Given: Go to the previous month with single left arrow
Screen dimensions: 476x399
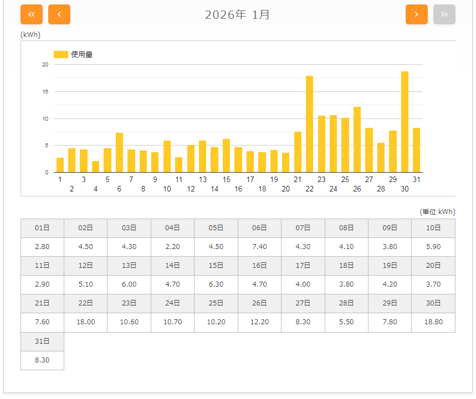Looking at the screenshot, I should click(x=59, y=14).
